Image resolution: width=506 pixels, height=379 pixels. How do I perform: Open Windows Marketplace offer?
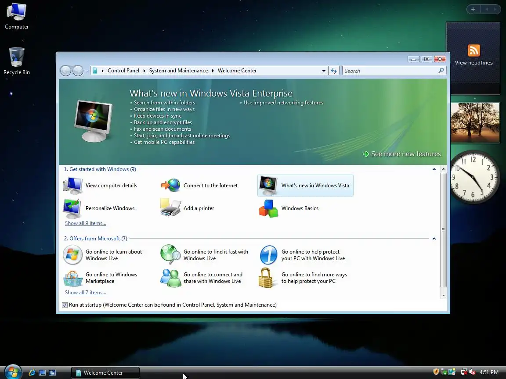coord(100,278)
